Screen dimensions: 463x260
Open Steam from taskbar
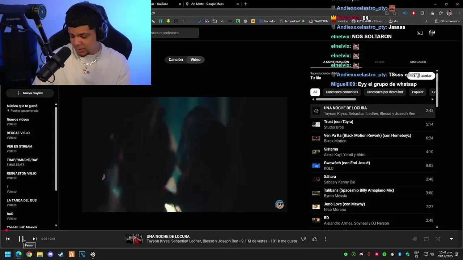point(61,254)
